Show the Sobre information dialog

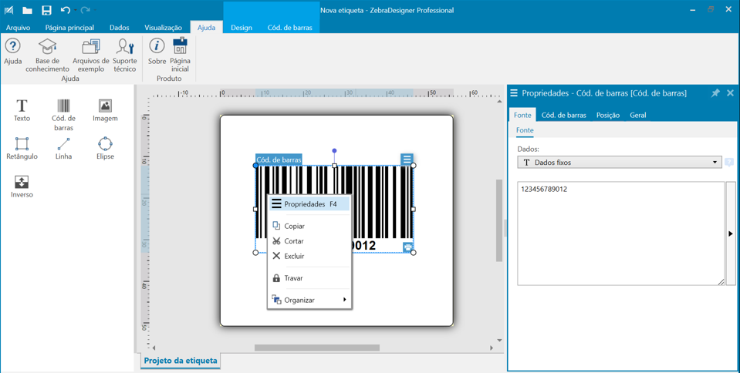pos(157,52)
